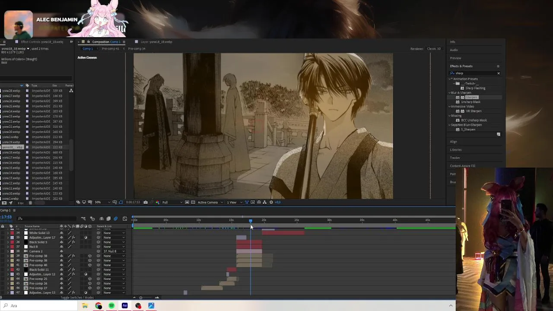Clear the 'sharp' effects search

tap(499, 73)
